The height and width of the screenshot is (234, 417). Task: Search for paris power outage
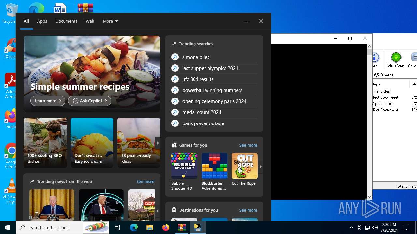pos(214,123)
